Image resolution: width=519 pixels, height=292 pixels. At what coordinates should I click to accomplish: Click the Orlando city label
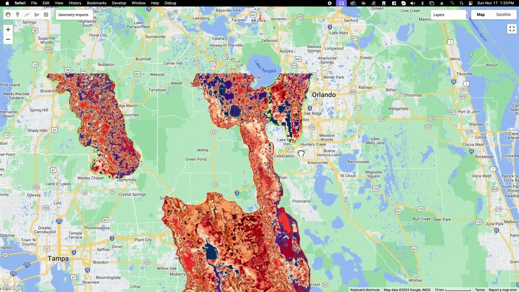(324, 94)
